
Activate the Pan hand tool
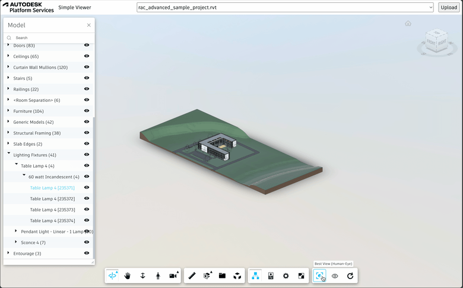pos(128,276)
